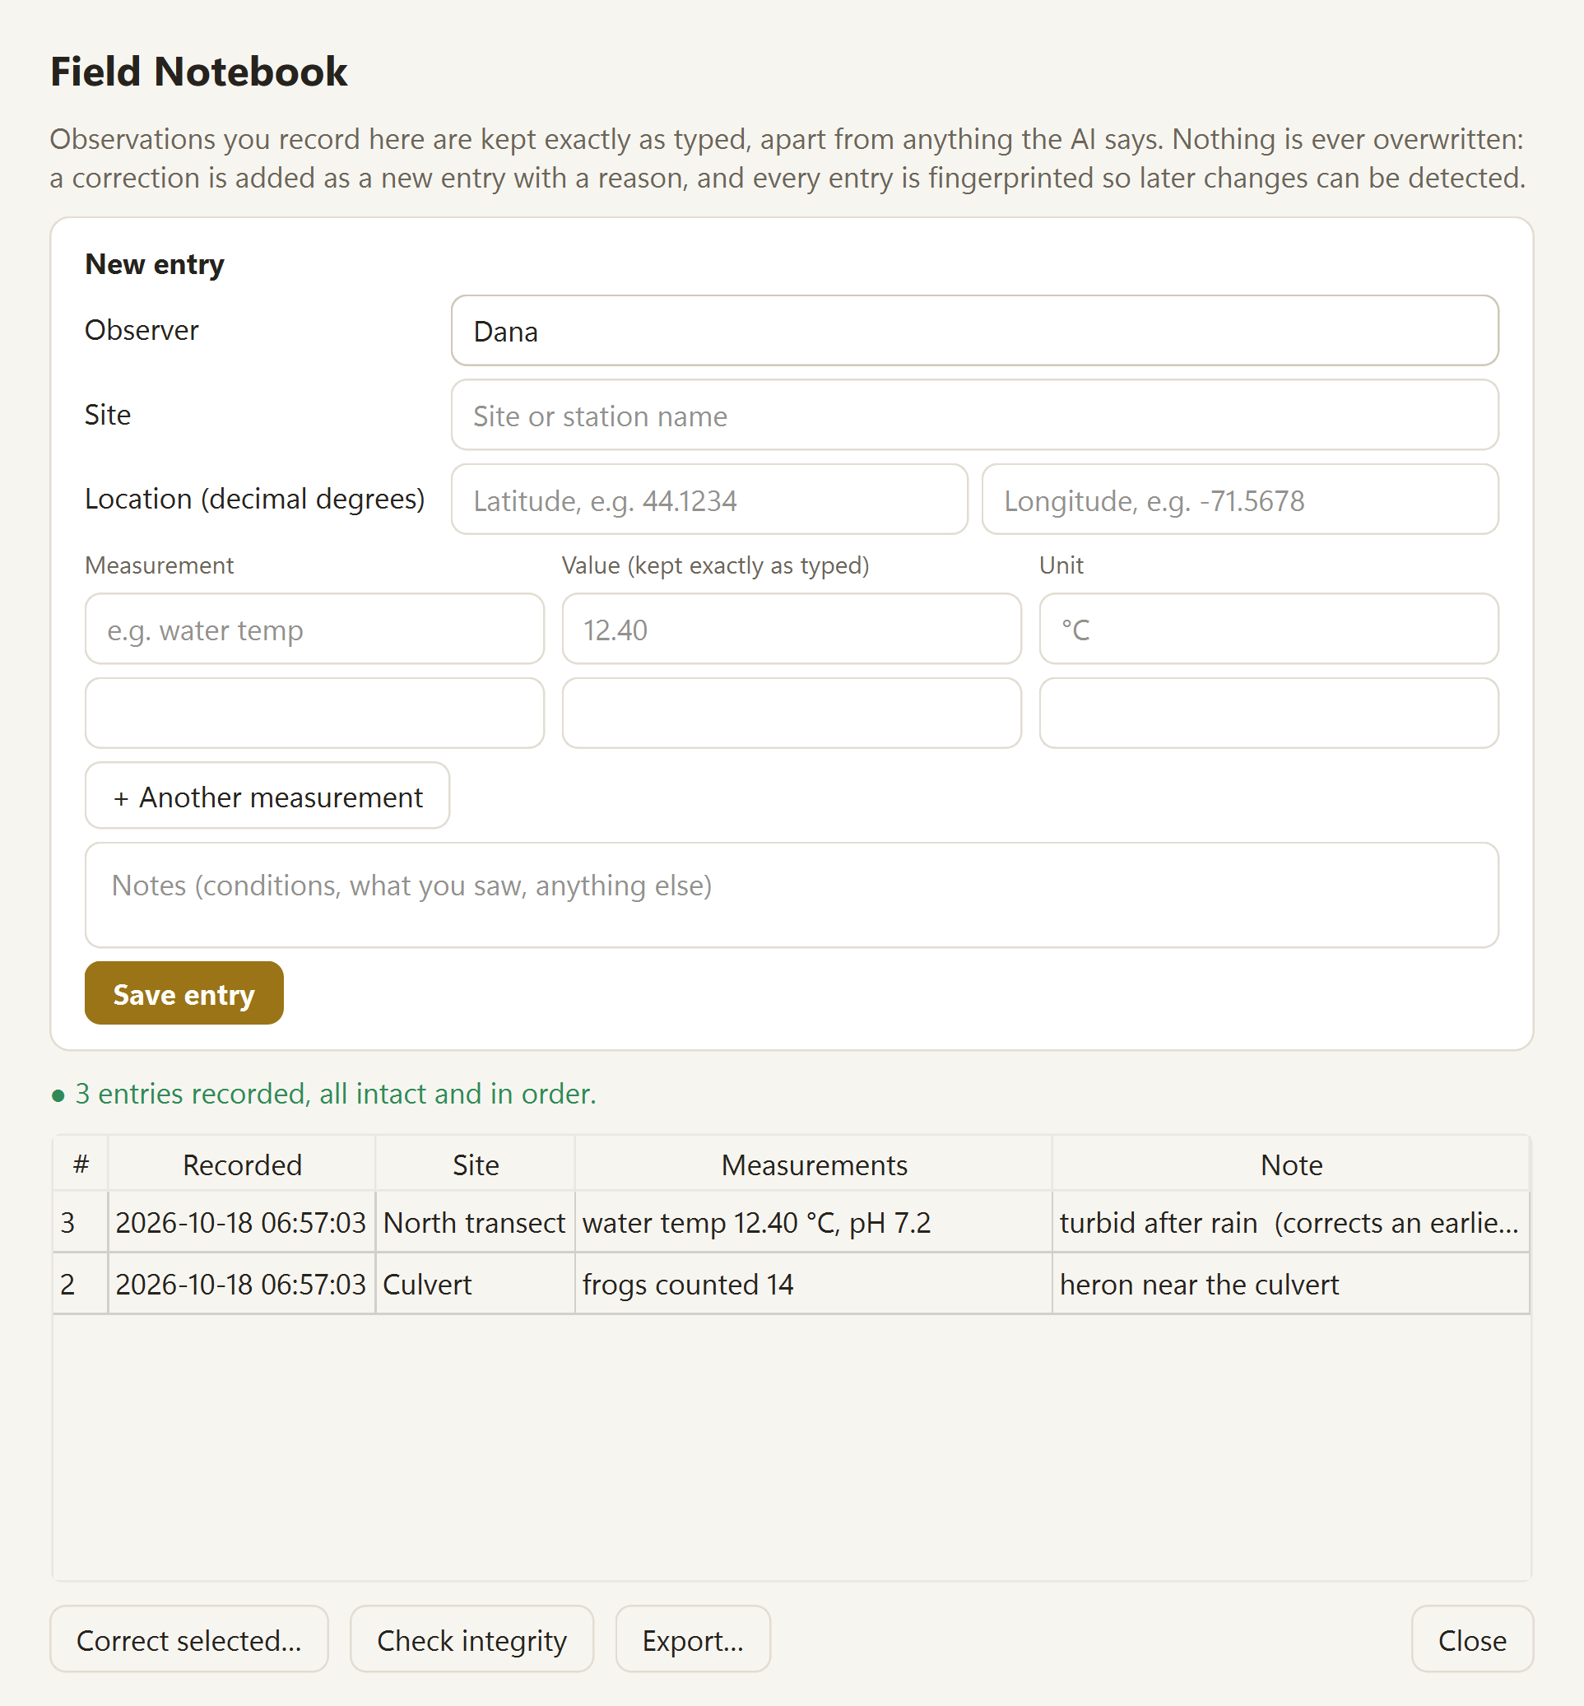The image size is (1584, 1706).
Task: Click the Measurements column header
Action: [x=814, y=1165]
